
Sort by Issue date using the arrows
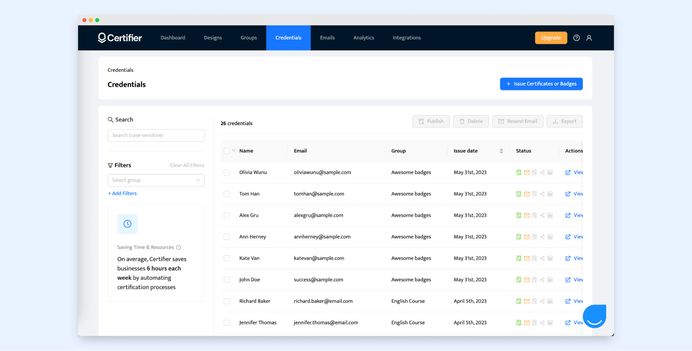(x=501, y=151)
